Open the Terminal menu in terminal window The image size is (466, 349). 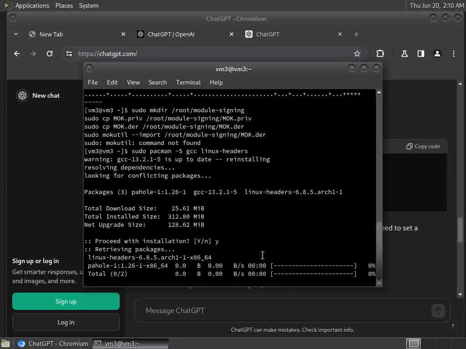click(188, 83)
